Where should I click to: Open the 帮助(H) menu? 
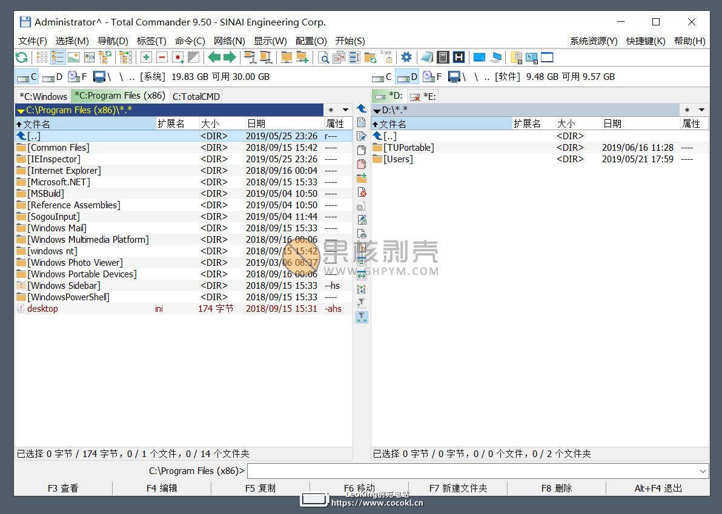pos(690,41)
